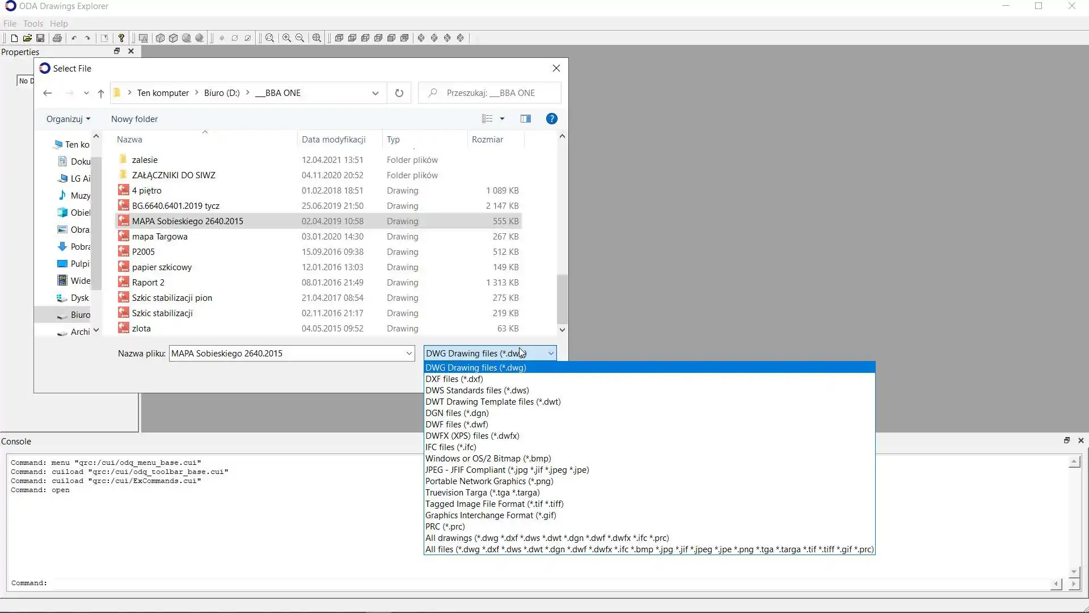Image resolution: width=1089 pixels, height=613 pixels.
Task: Open the view options dropdown arrow
Action: click(x=502, y=119)
